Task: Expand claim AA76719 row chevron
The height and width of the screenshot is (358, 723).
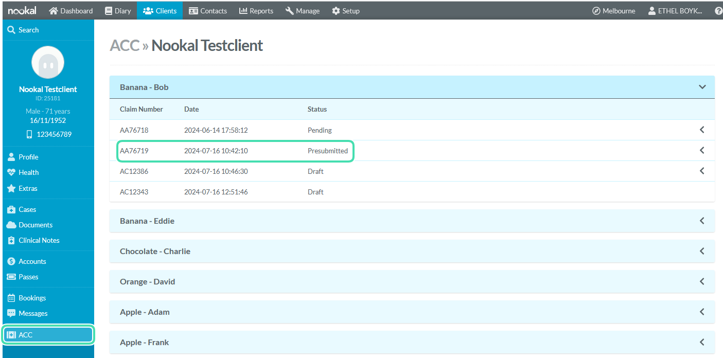Action: point(702,150)
